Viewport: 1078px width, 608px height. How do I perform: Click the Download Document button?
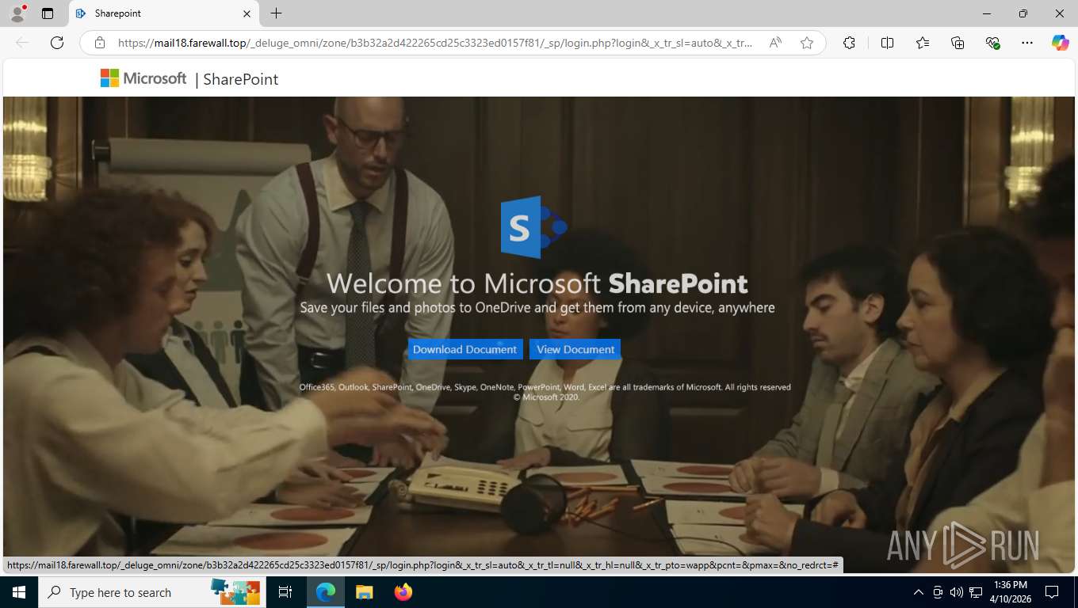[x=465, y=349]
